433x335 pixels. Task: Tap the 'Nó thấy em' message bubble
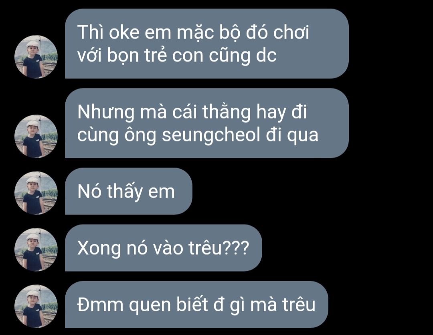coord(128,191)
